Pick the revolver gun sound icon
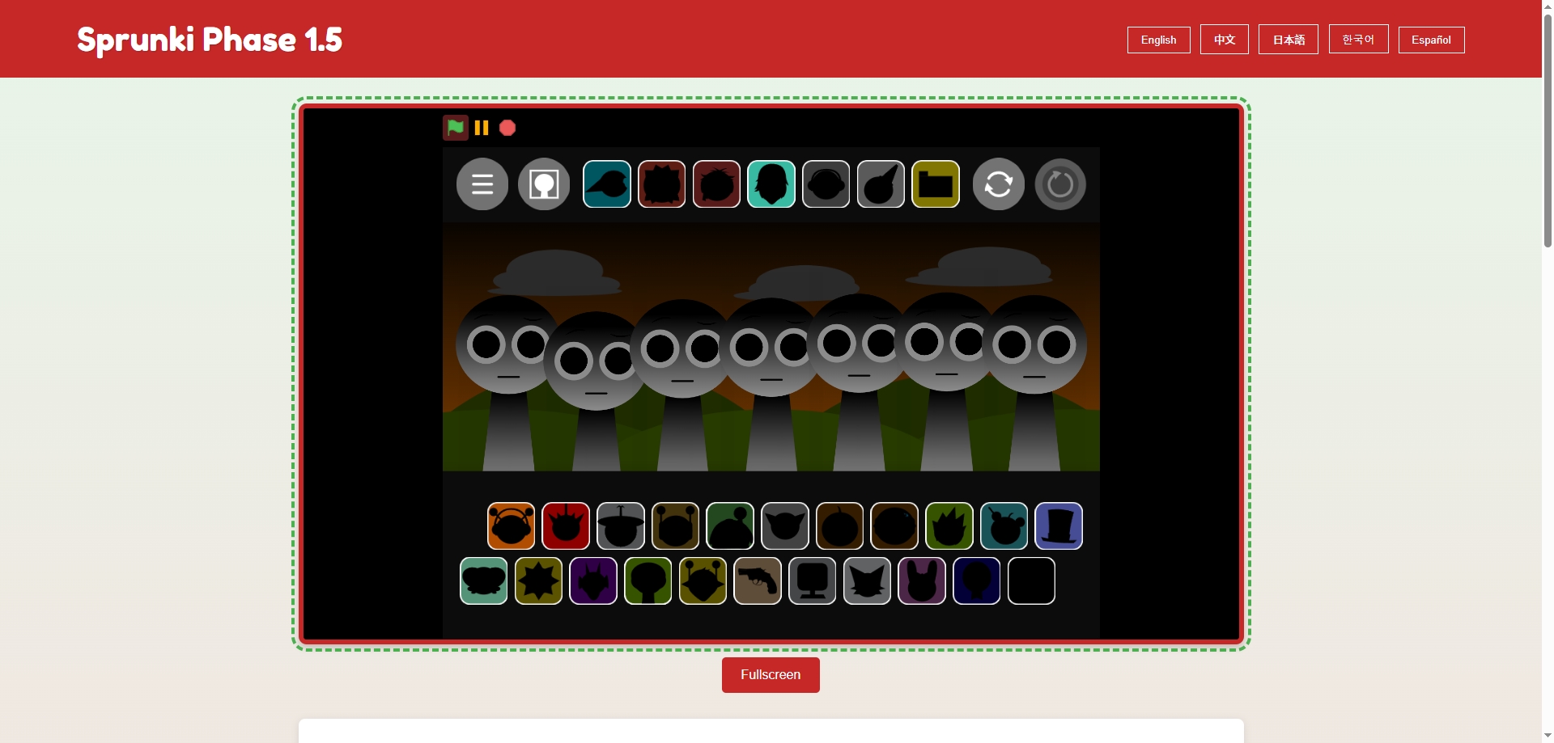Screen dimensions: 1554x743 tap(757, 580)
